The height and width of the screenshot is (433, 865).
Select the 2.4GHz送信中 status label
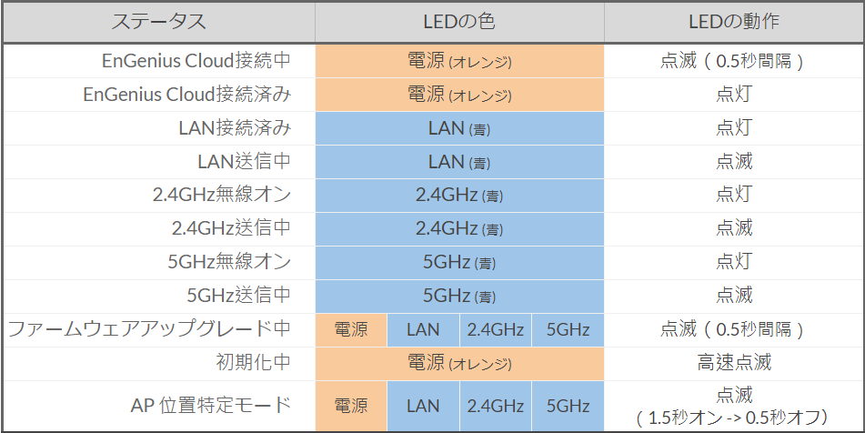click(x=231, y=228)
